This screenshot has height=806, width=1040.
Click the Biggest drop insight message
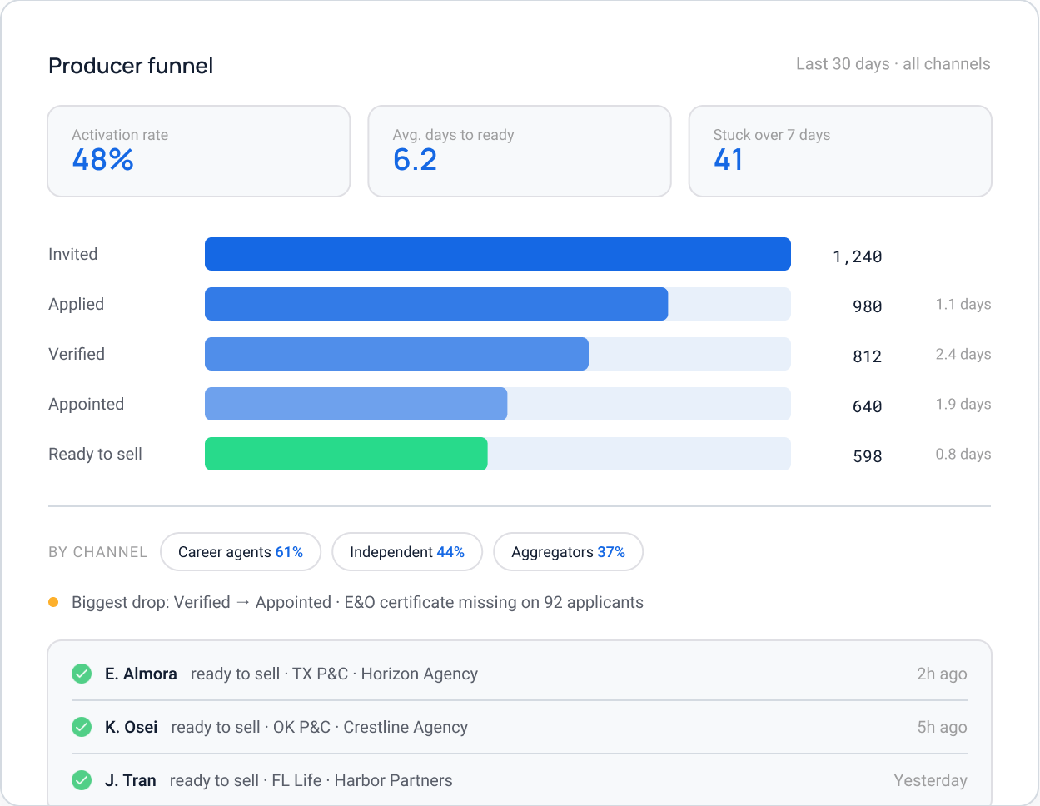tap(357, 602)
